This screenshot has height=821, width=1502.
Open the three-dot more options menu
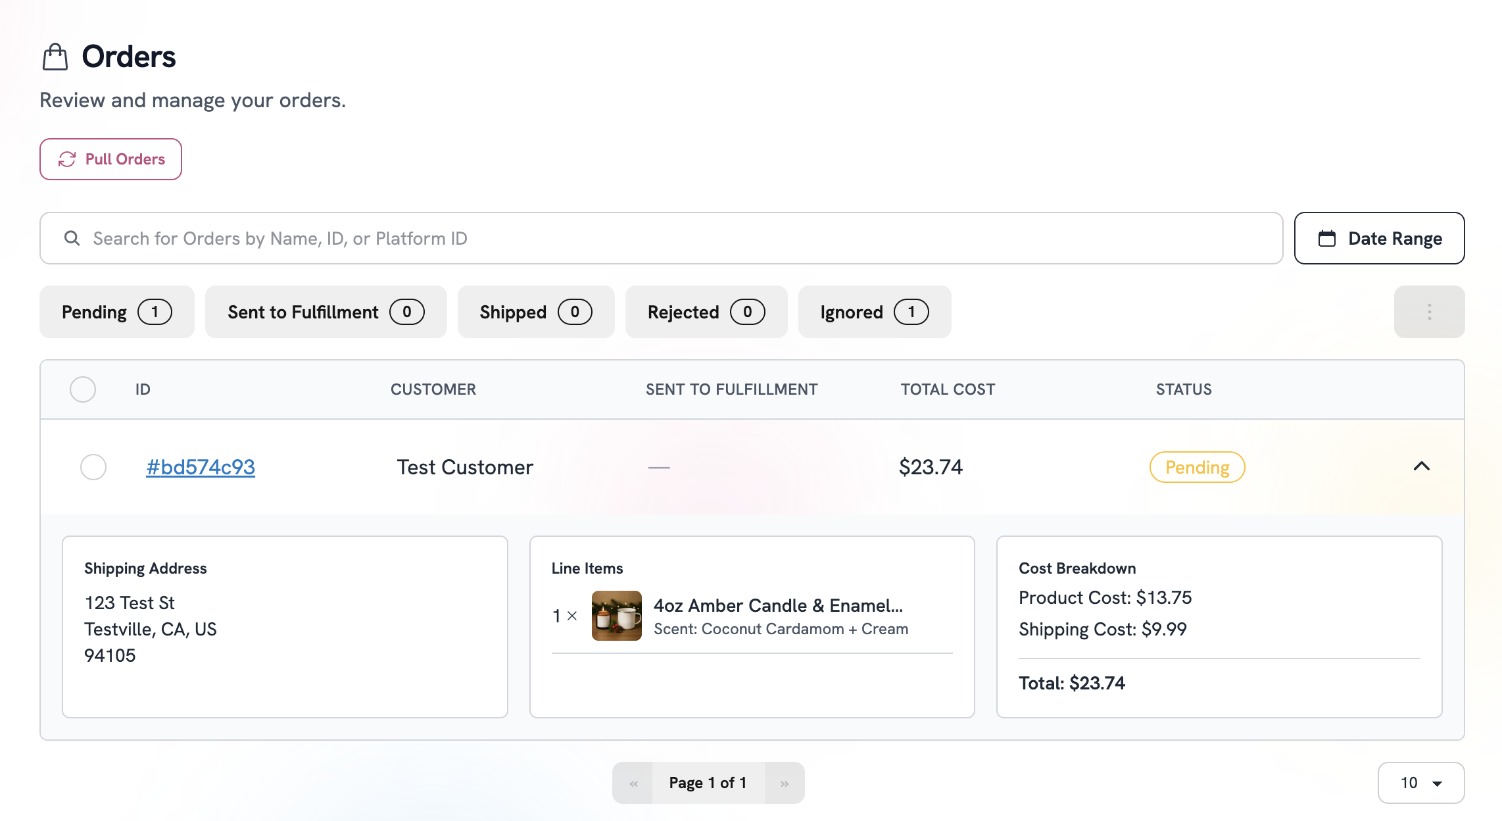(1429, 312)
